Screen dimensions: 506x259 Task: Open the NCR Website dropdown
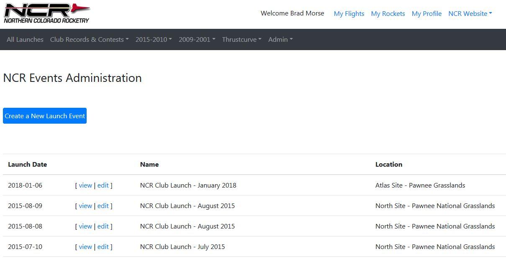coord(470,13)
